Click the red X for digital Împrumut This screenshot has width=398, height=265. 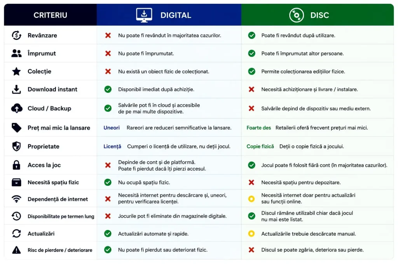coord(108,54)
